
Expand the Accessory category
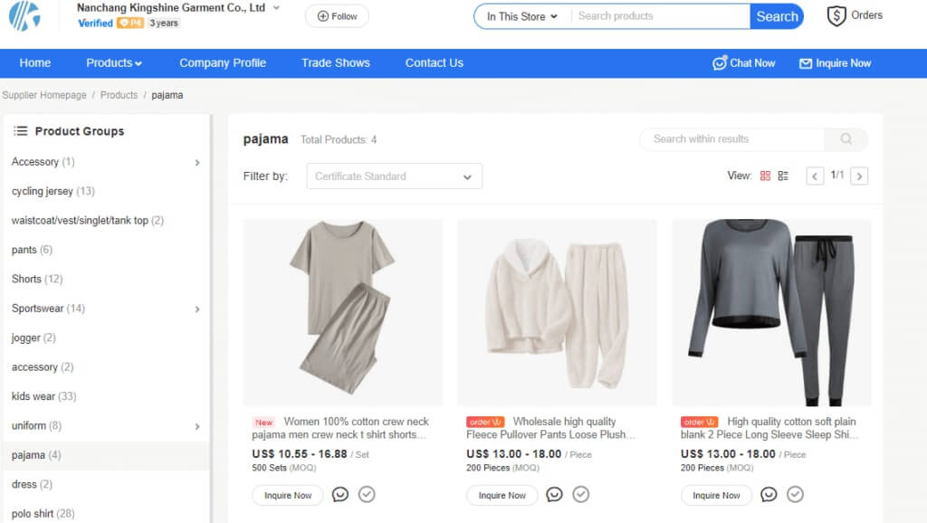point(197,162)
